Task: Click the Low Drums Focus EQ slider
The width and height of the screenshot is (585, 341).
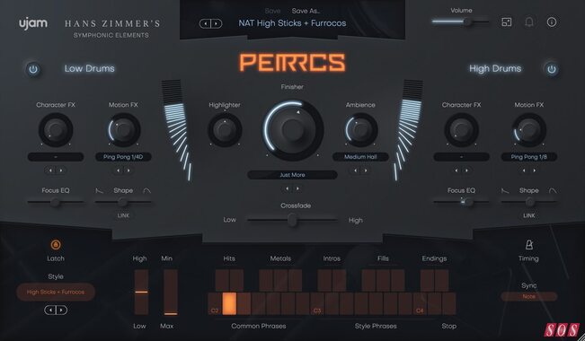Action: [56, 203]
